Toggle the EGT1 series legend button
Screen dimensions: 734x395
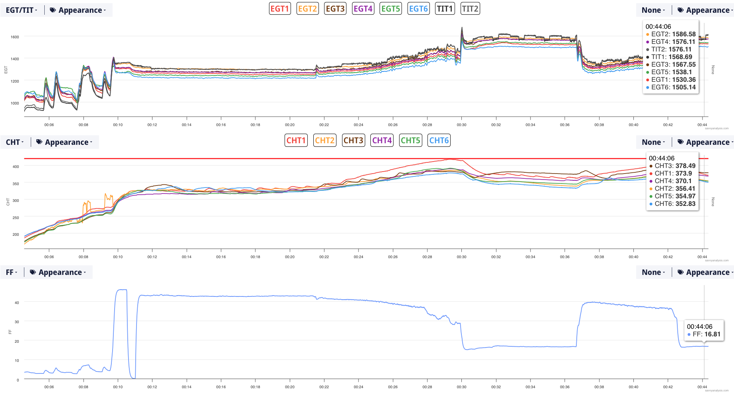280,8
